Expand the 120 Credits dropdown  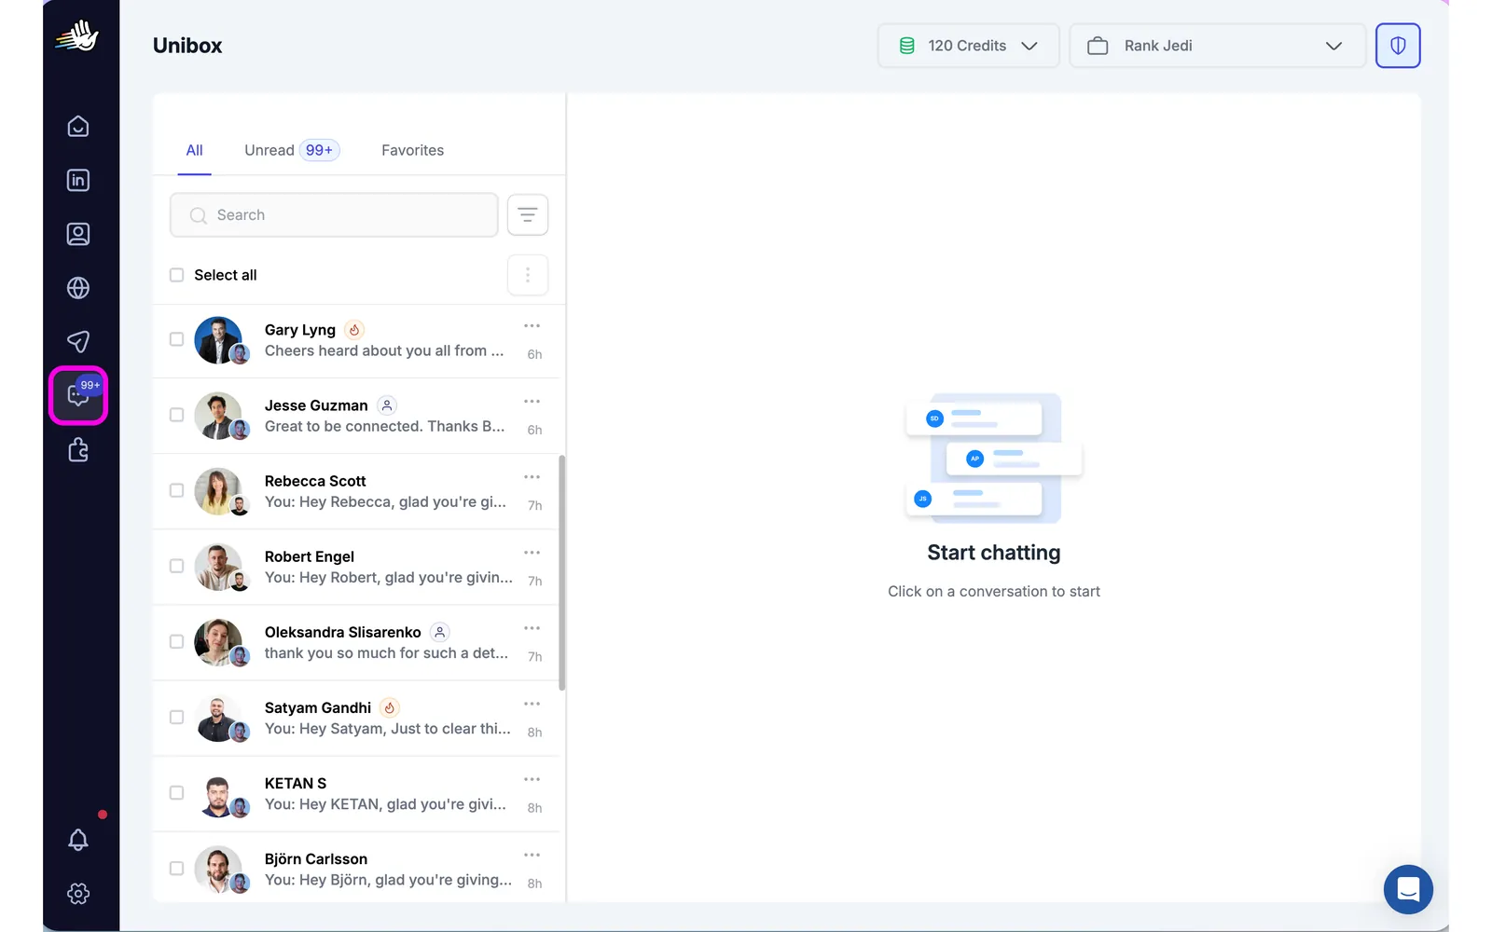click(968, 46)
